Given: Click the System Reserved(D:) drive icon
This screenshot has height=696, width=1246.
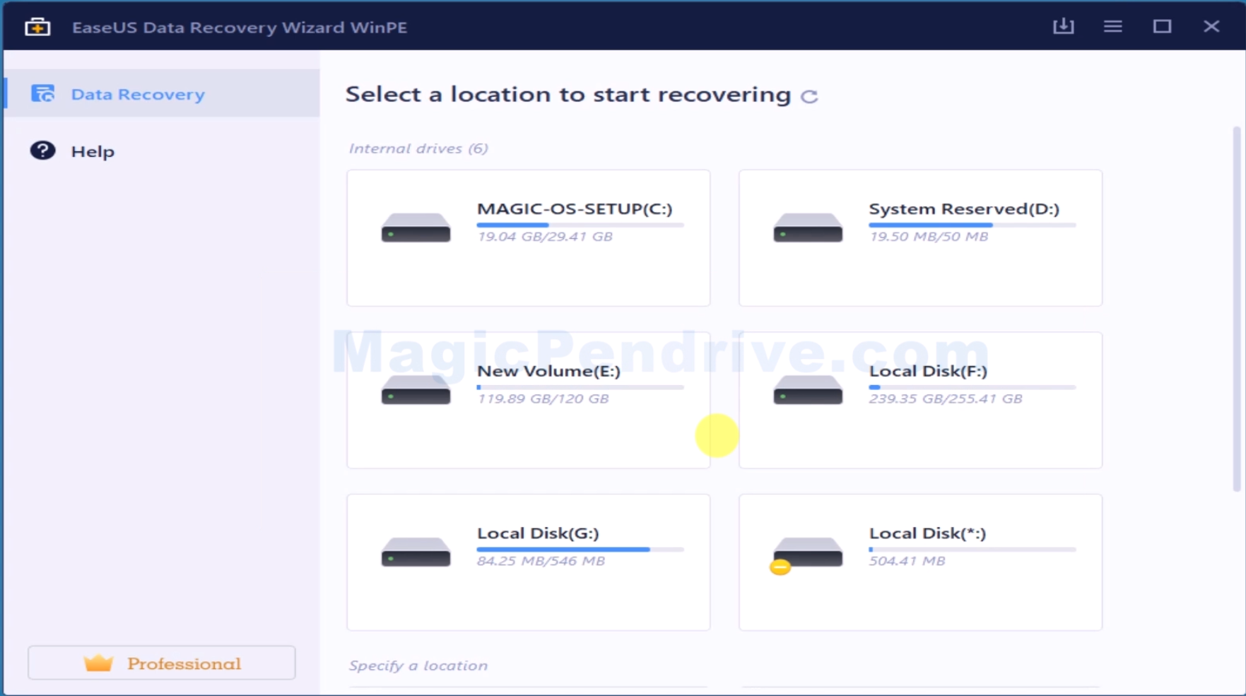Looking at the screenshot, I should (808, 228).
